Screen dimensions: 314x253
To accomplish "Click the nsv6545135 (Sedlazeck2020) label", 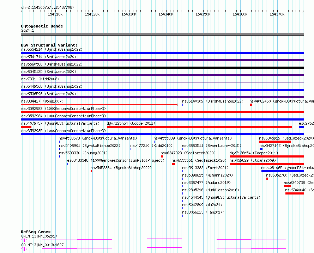I will (x=49, y=72).
